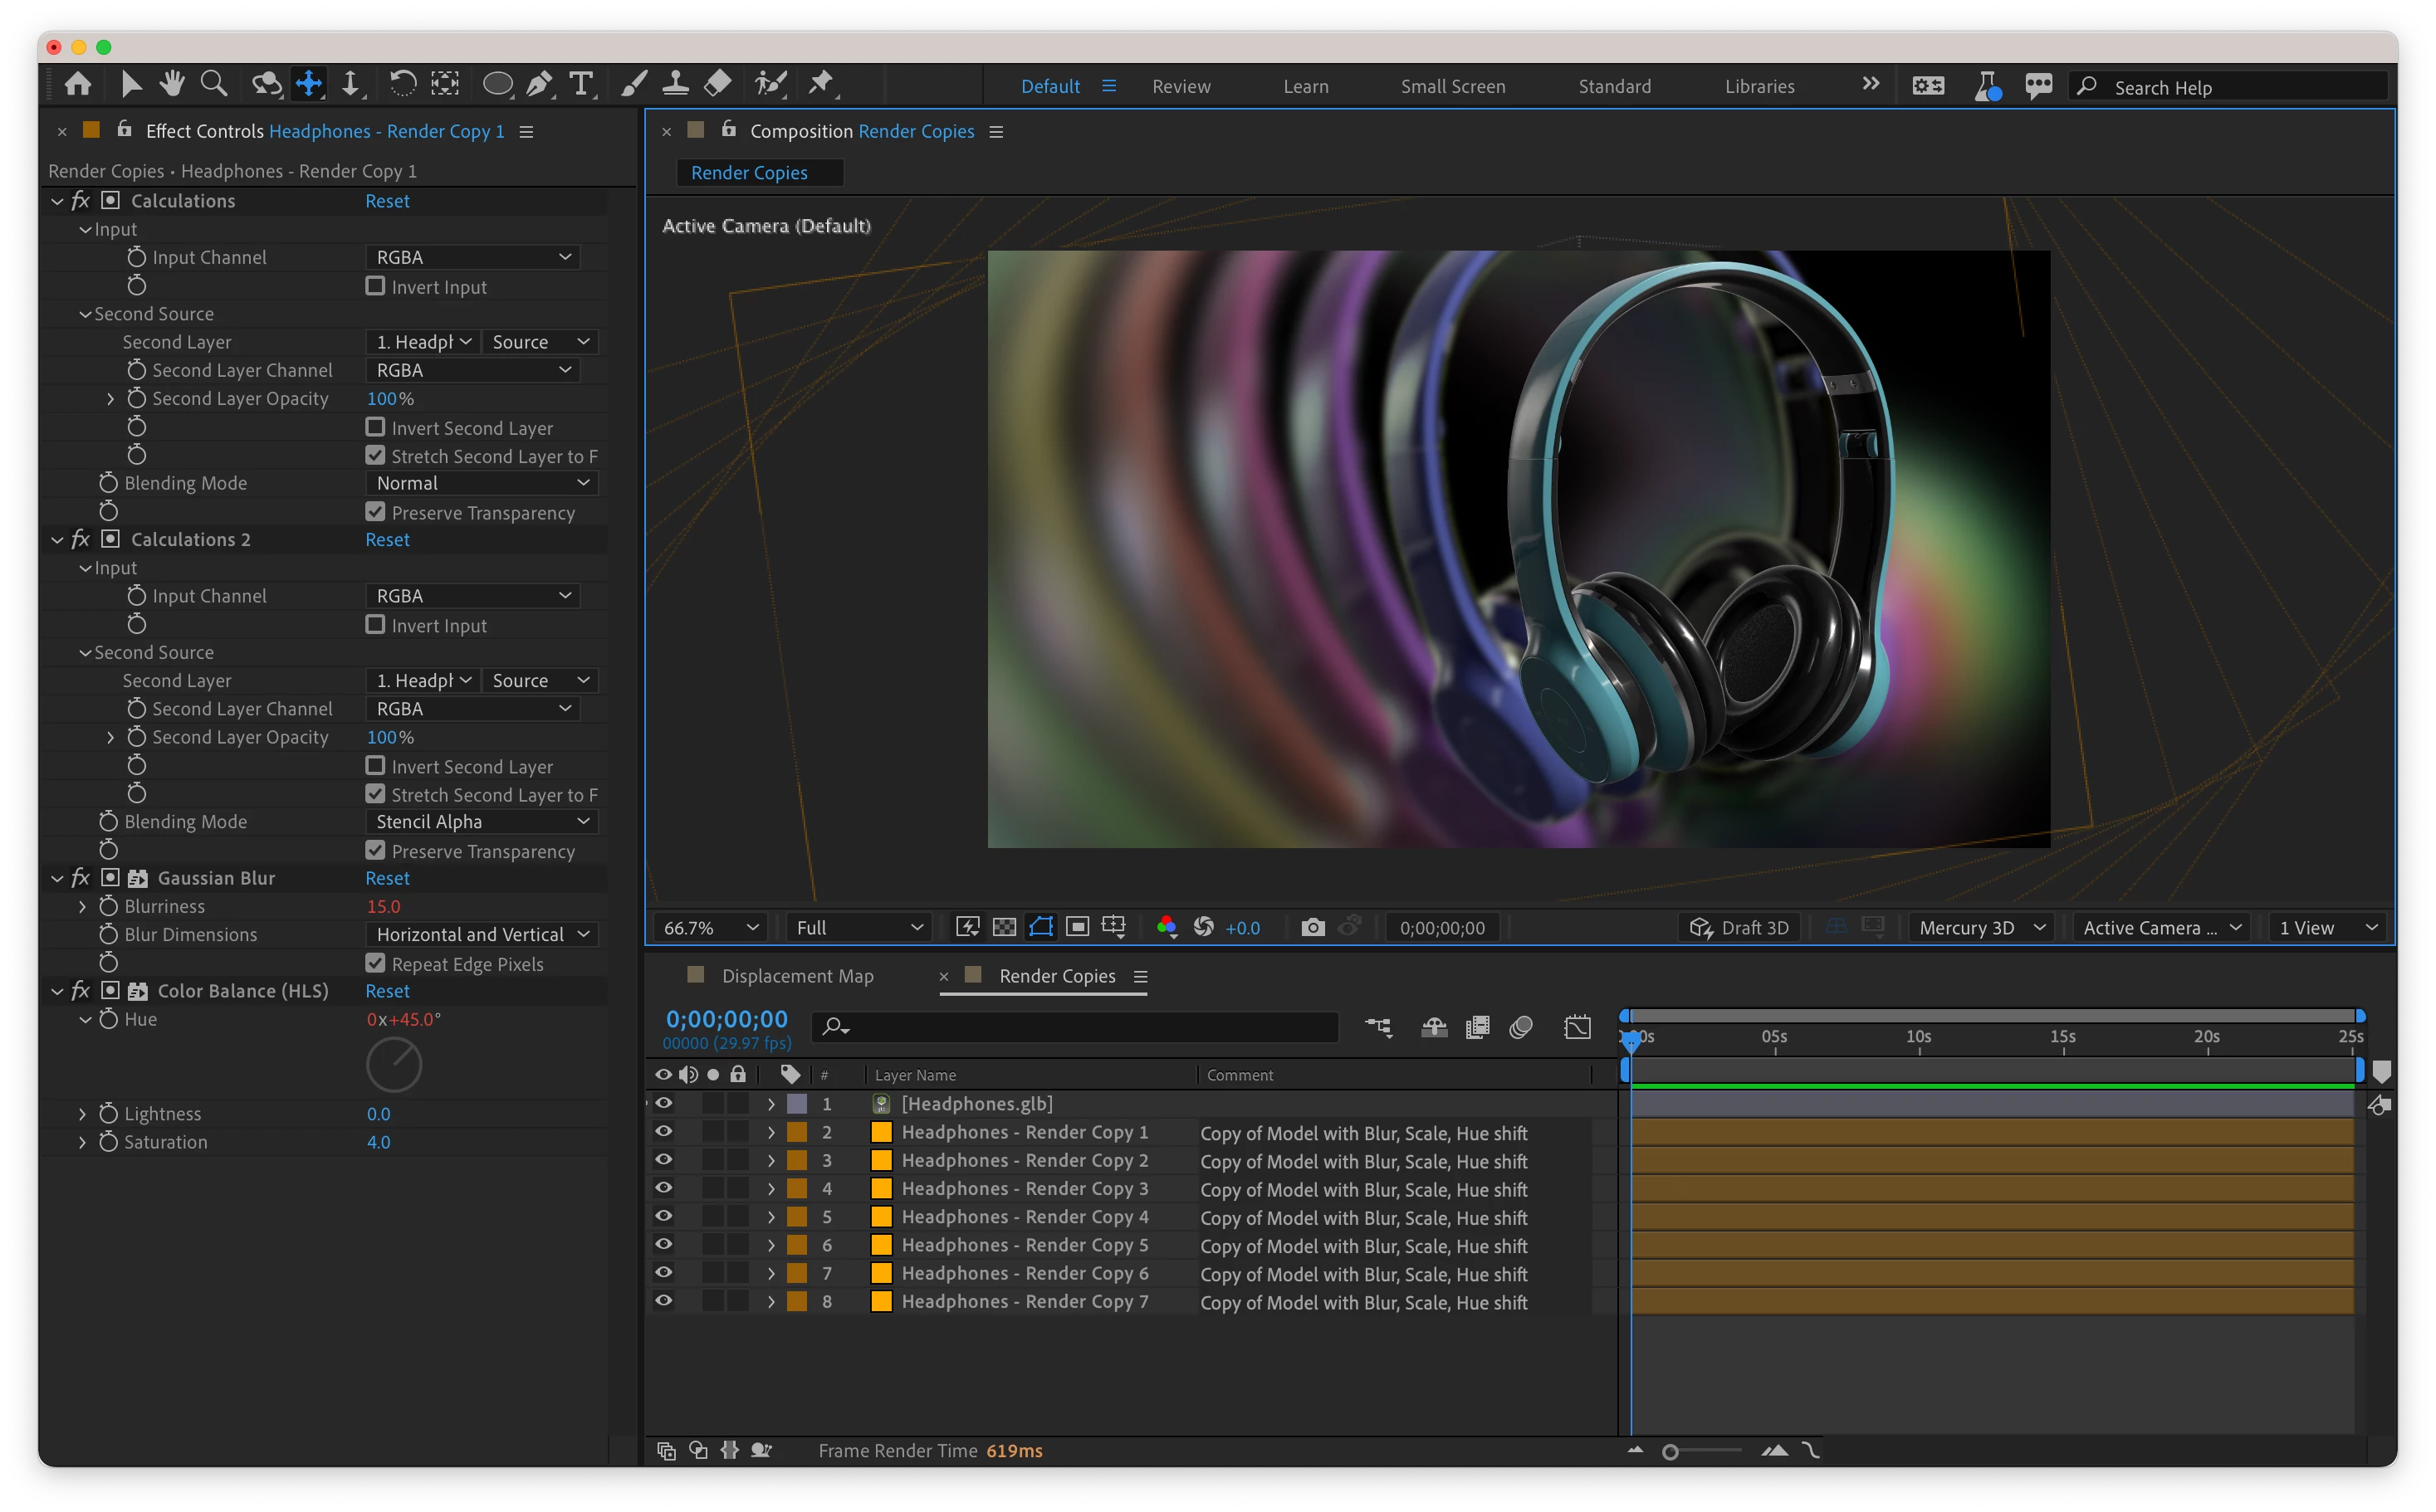
Task: Select the Pen tool
Action: pos(539,84)
